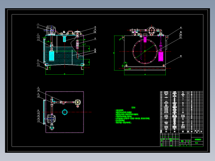Click the level gauge bar left of top view
Screen dimensions: 215x161
pos(44,112)
